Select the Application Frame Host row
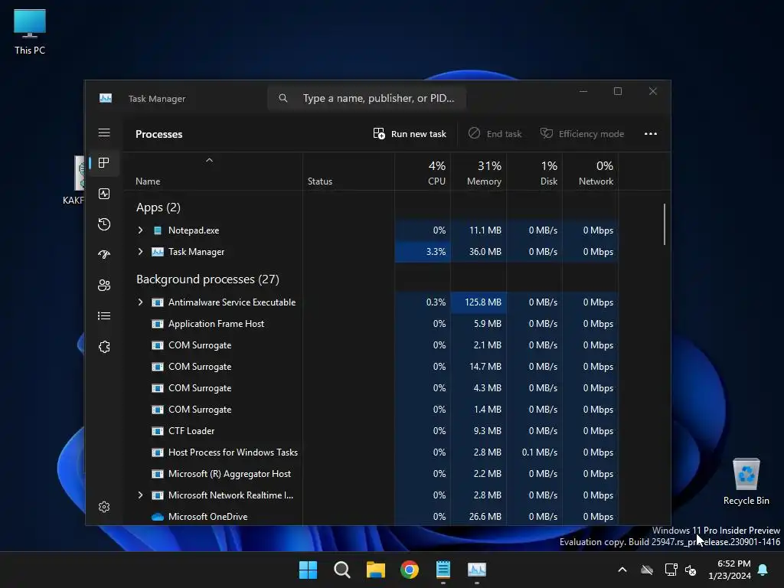The width and height of the screenshot is (784, 588). [371, 324]
